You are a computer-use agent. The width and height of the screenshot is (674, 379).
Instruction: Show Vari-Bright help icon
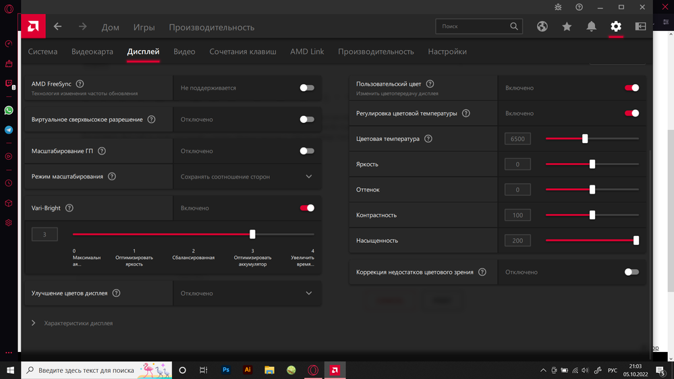click(69, 208)
